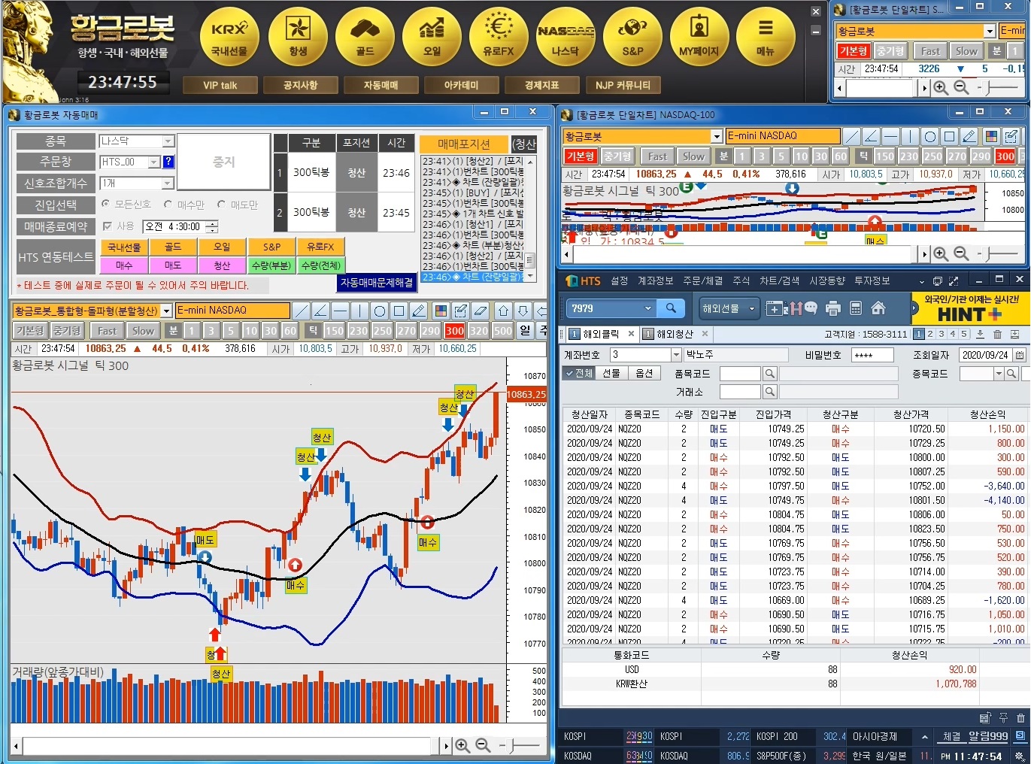The height and width of the screenshot is (764, 1031).
Task: Open the 골드 gold bars icon
Action: pos(365,36)
